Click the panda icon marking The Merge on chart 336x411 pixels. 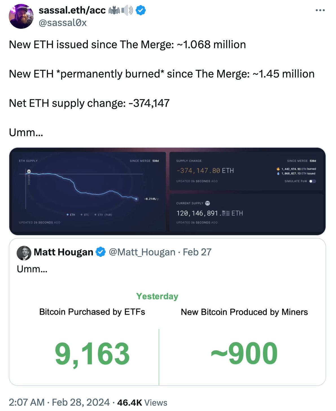tap(29, 171)
